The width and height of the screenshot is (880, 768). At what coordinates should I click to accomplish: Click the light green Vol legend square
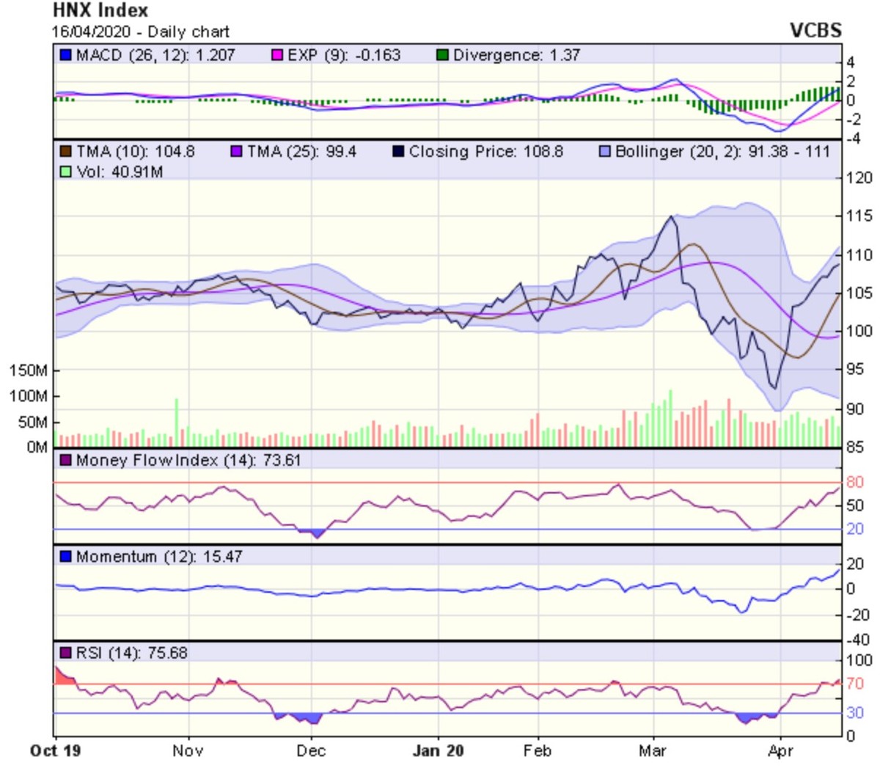pyautogui.click(x=66, y=172)
